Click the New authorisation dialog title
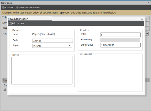Viewport: 151px width, 111px height. [18, 19]
